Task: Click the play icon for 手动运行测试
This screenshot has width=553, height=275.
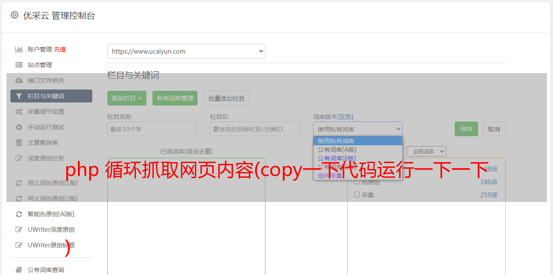Action: [x=19, y=127]
